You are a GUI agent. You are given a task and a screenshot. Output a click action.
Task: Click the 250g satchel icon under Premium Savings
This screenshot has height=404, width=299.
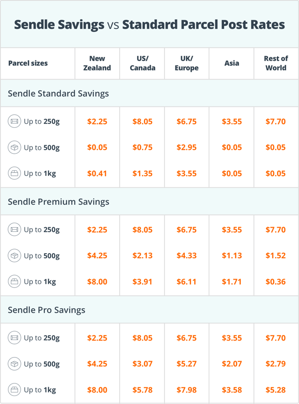click(14, 230)
